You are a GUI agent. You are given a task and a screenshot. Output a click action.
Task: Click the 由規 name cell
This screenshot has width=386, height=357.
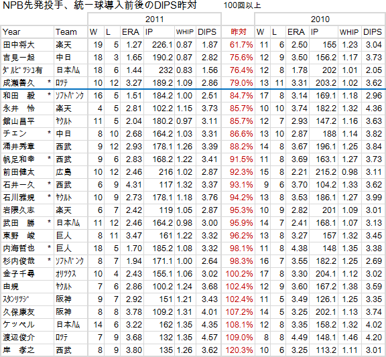coord(27,287)
